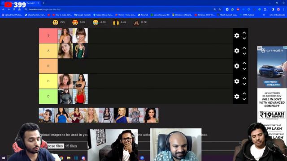The width and height of the screenshot is (287, 161).
Task: Open settings gear for B tier row
Action: coord(237,66)
